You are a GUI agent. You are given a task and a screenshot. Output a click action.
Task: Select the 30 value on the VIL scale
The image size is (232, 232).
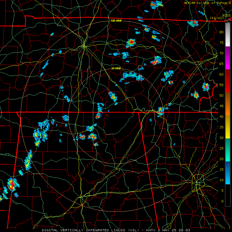point(221,138)
